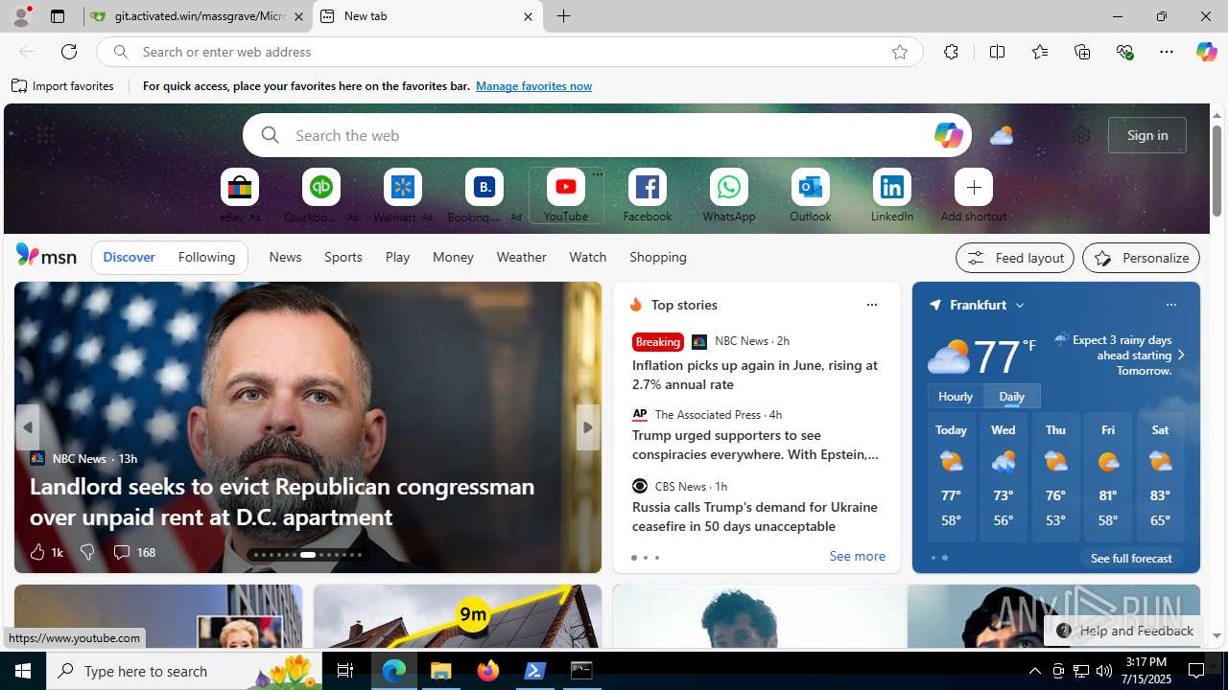Screen dimensions: 1228x690
Task: Switch to the Following tab
Action: pos(206,257)
